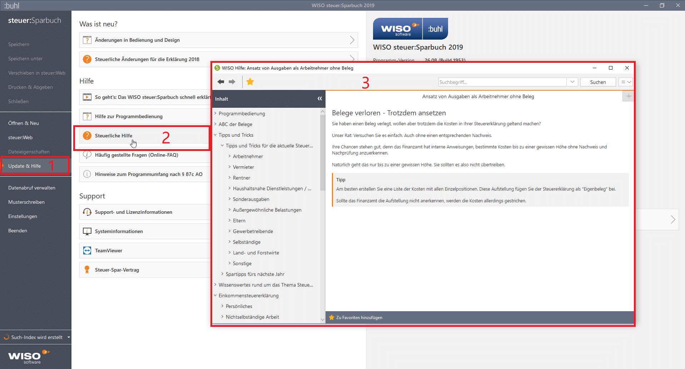Click video icon of So geht's entry
685x369 pixels.
click(x=87, y=97)
